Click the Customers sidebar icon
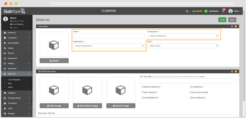This screenshot has width=246, height=118. [5, 38]
